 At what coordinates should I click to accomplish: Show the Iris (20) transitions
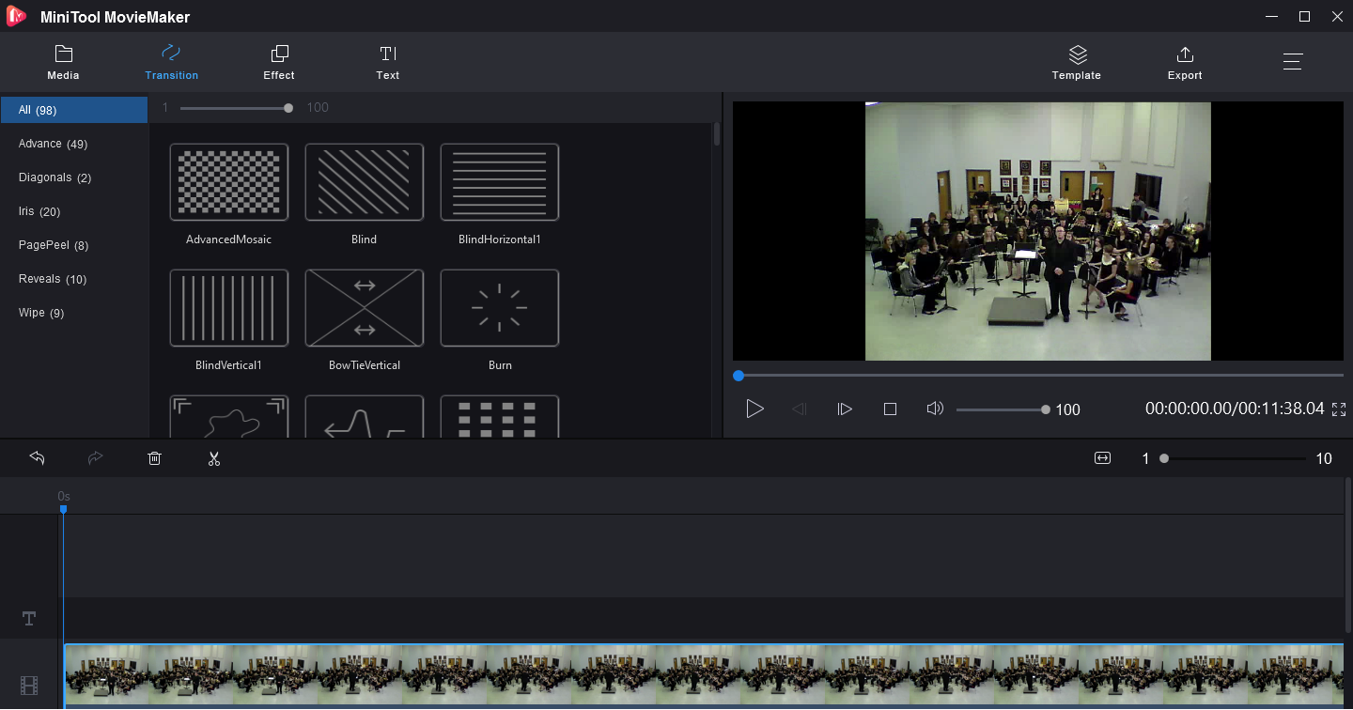click(74, 211)
